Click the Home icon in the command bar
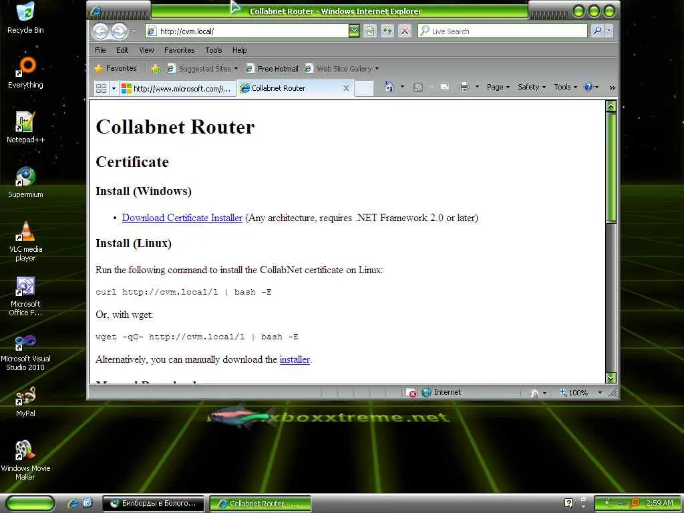This screenshot has height=513, width=684. pyautogui.click(x=389, y=88)
